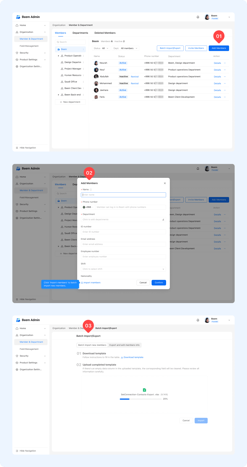
Task: Click download icon beside Download template
Action: [x=122, y=358]
